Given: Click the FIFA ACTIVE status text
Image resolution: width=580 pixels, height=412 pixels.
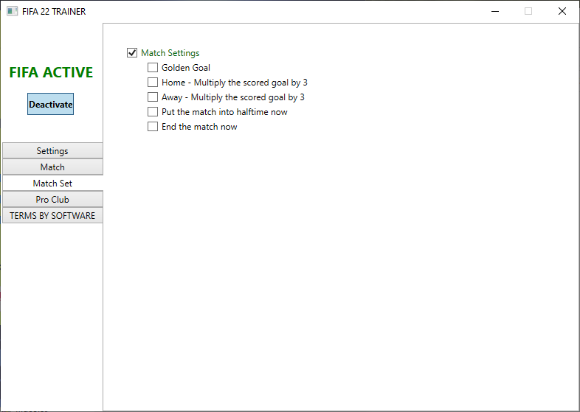Looking at the screenshot, I should pos(51,72).
